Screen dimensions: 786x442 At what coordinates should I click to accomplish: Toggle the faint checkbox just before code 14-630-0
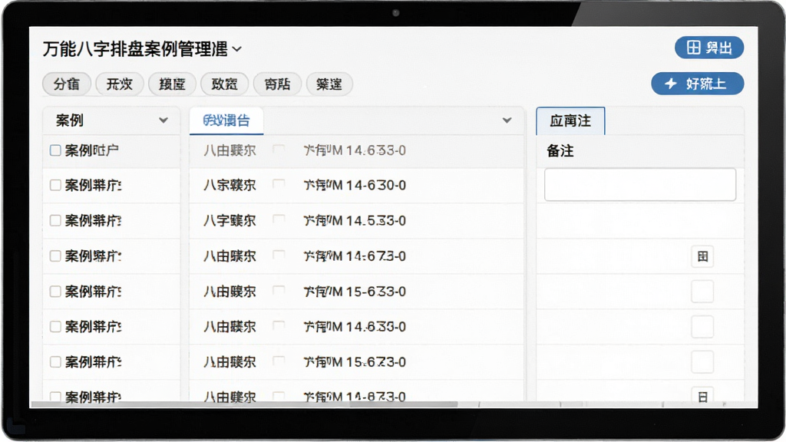[x=279, y=184]
